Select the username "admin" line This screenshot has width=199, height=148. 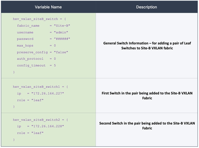point(42,32)
